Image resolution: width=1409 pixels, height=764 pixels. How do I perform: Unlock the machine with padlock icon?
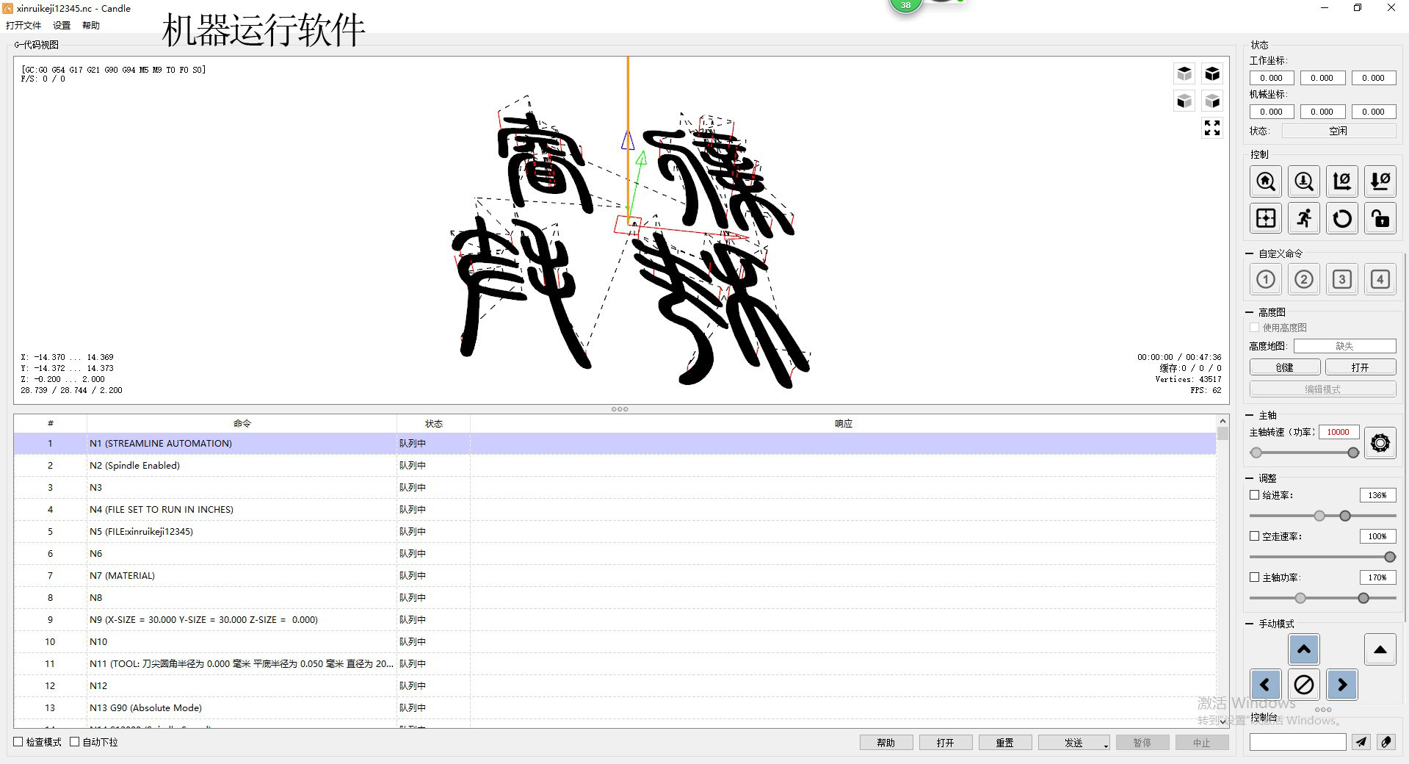pos(1380,218)
